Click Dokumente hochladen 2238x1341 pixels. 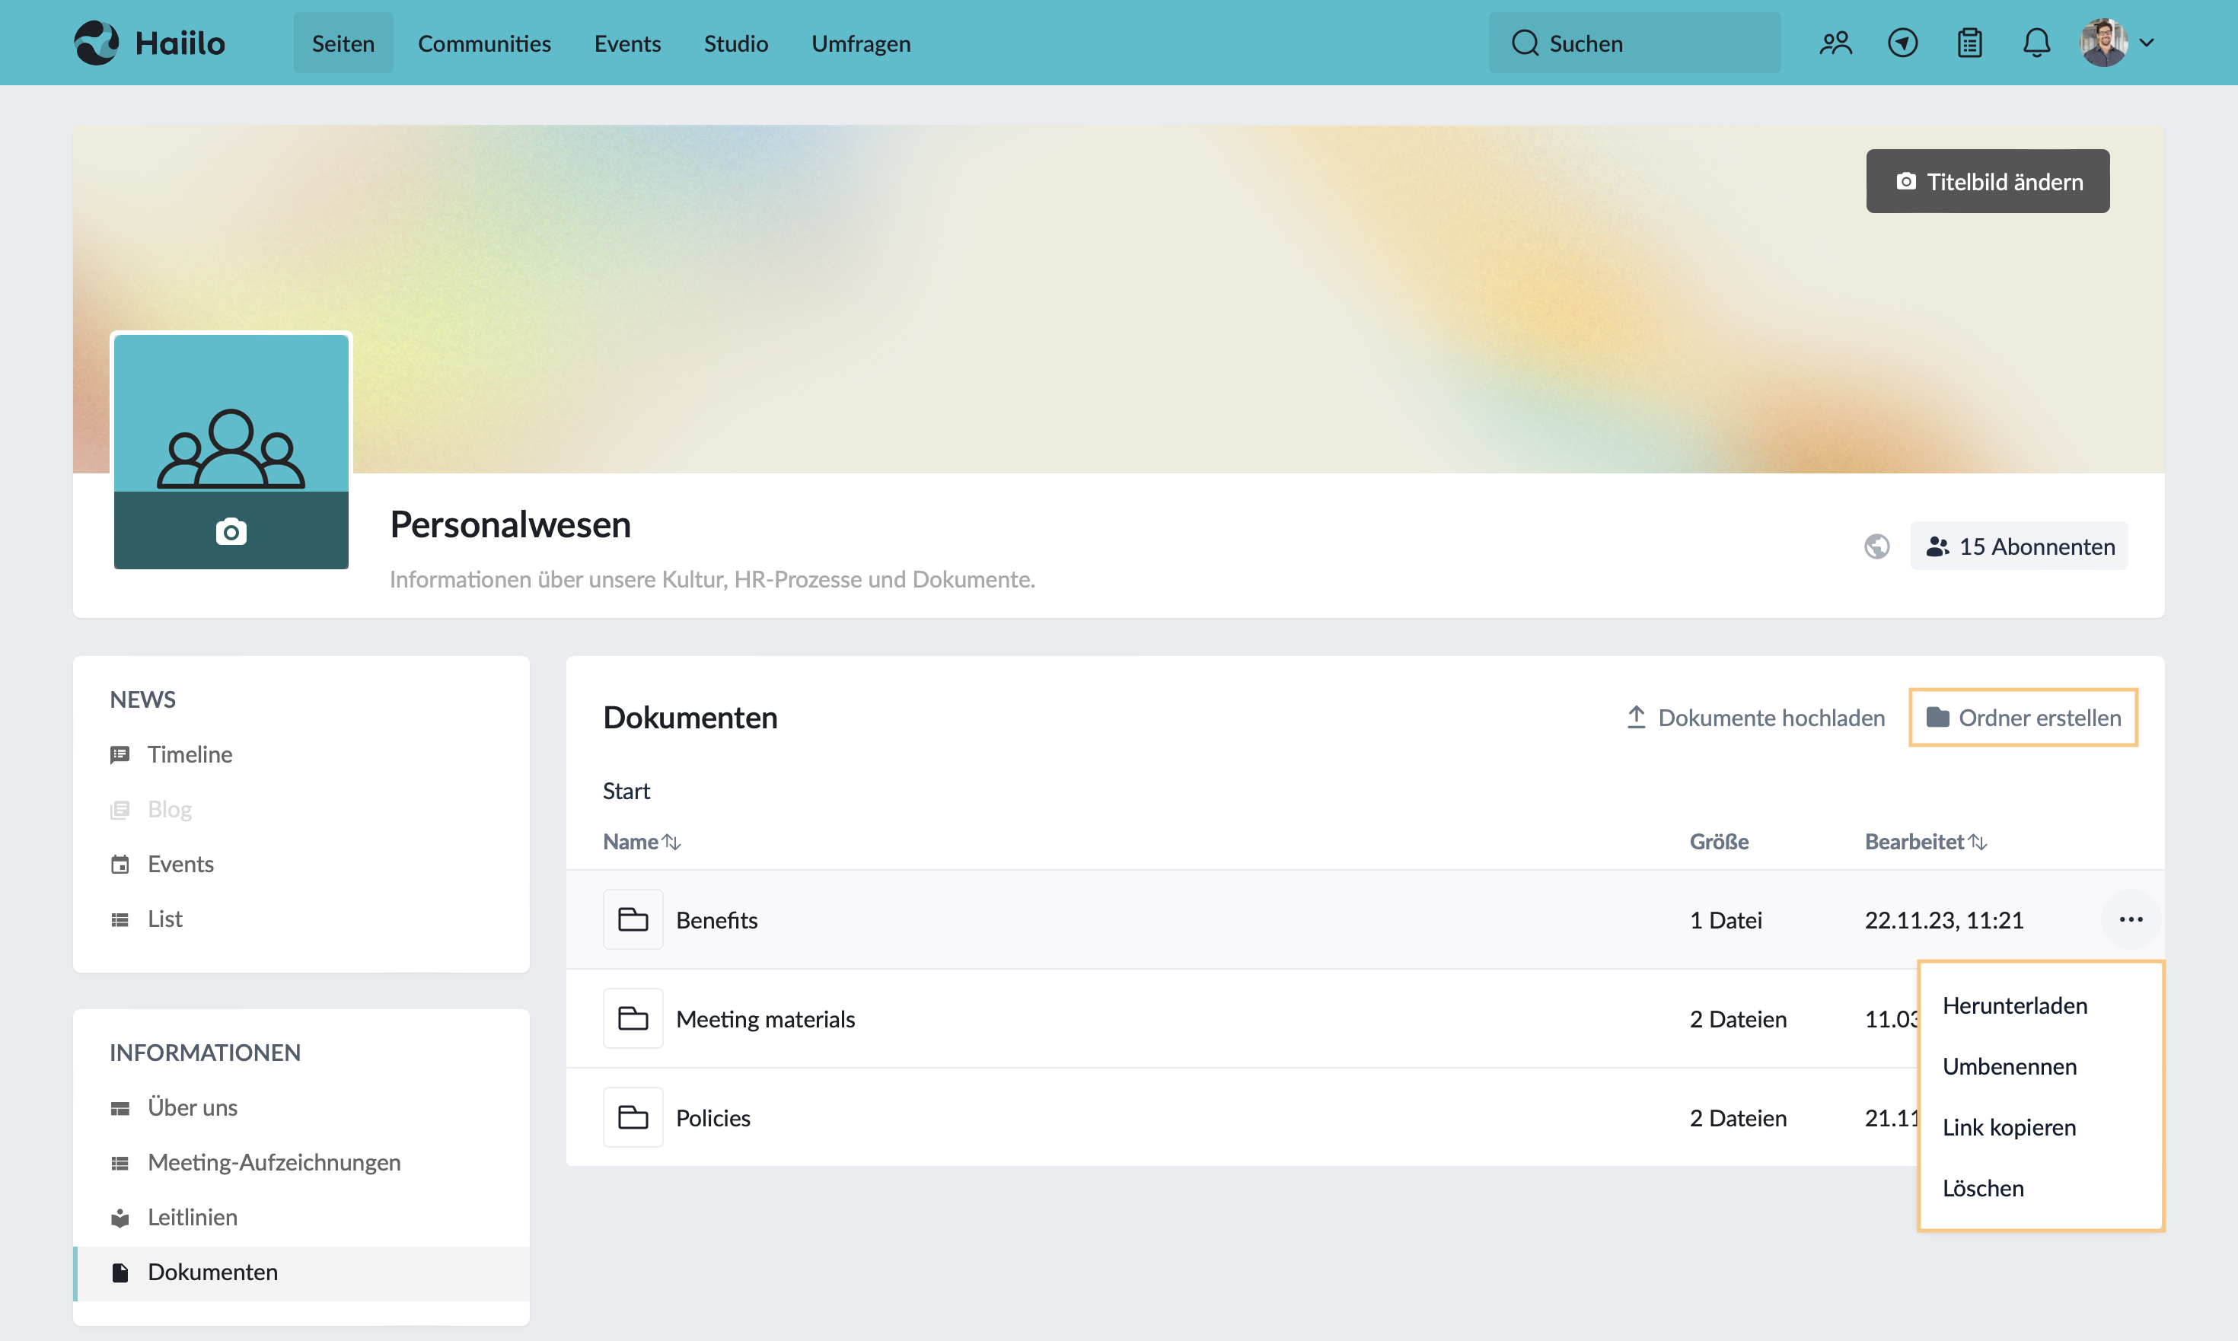tap(1756, 718)
